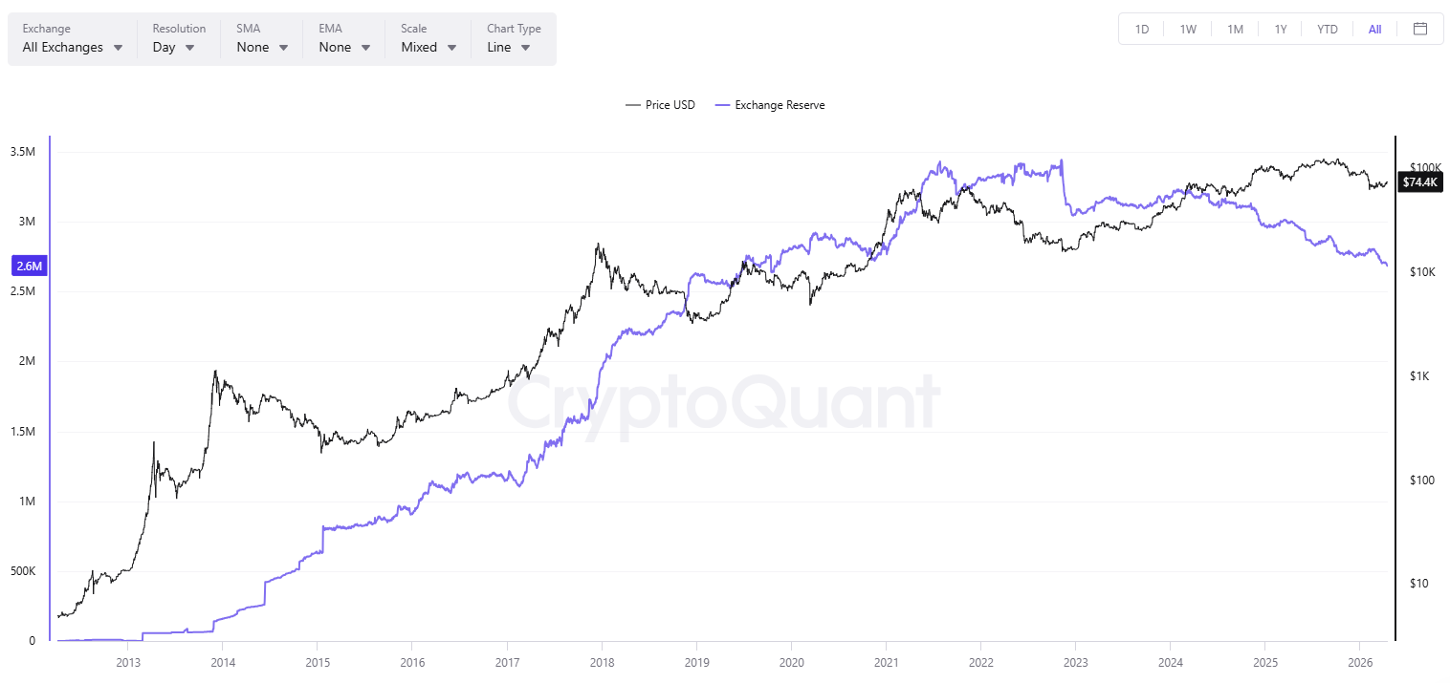Click the 2.6M reserve label on the left axis
The width and height of the screenshot is (1450, 683).
(x=30, y=266)
